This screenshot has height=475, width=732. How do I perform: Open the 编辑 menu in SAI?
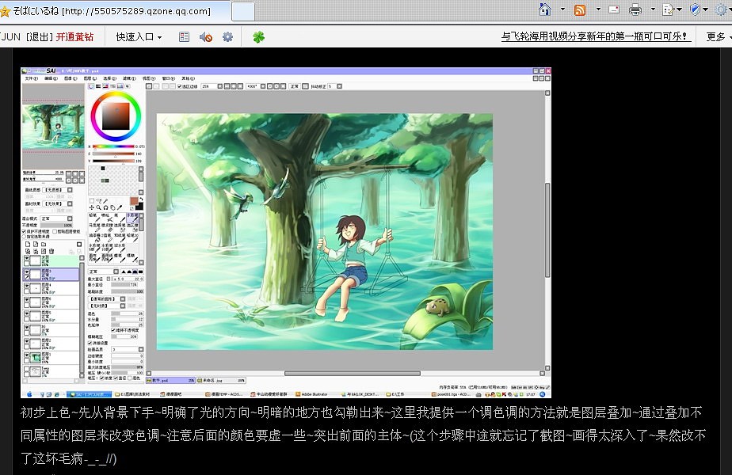pos(51,78)
